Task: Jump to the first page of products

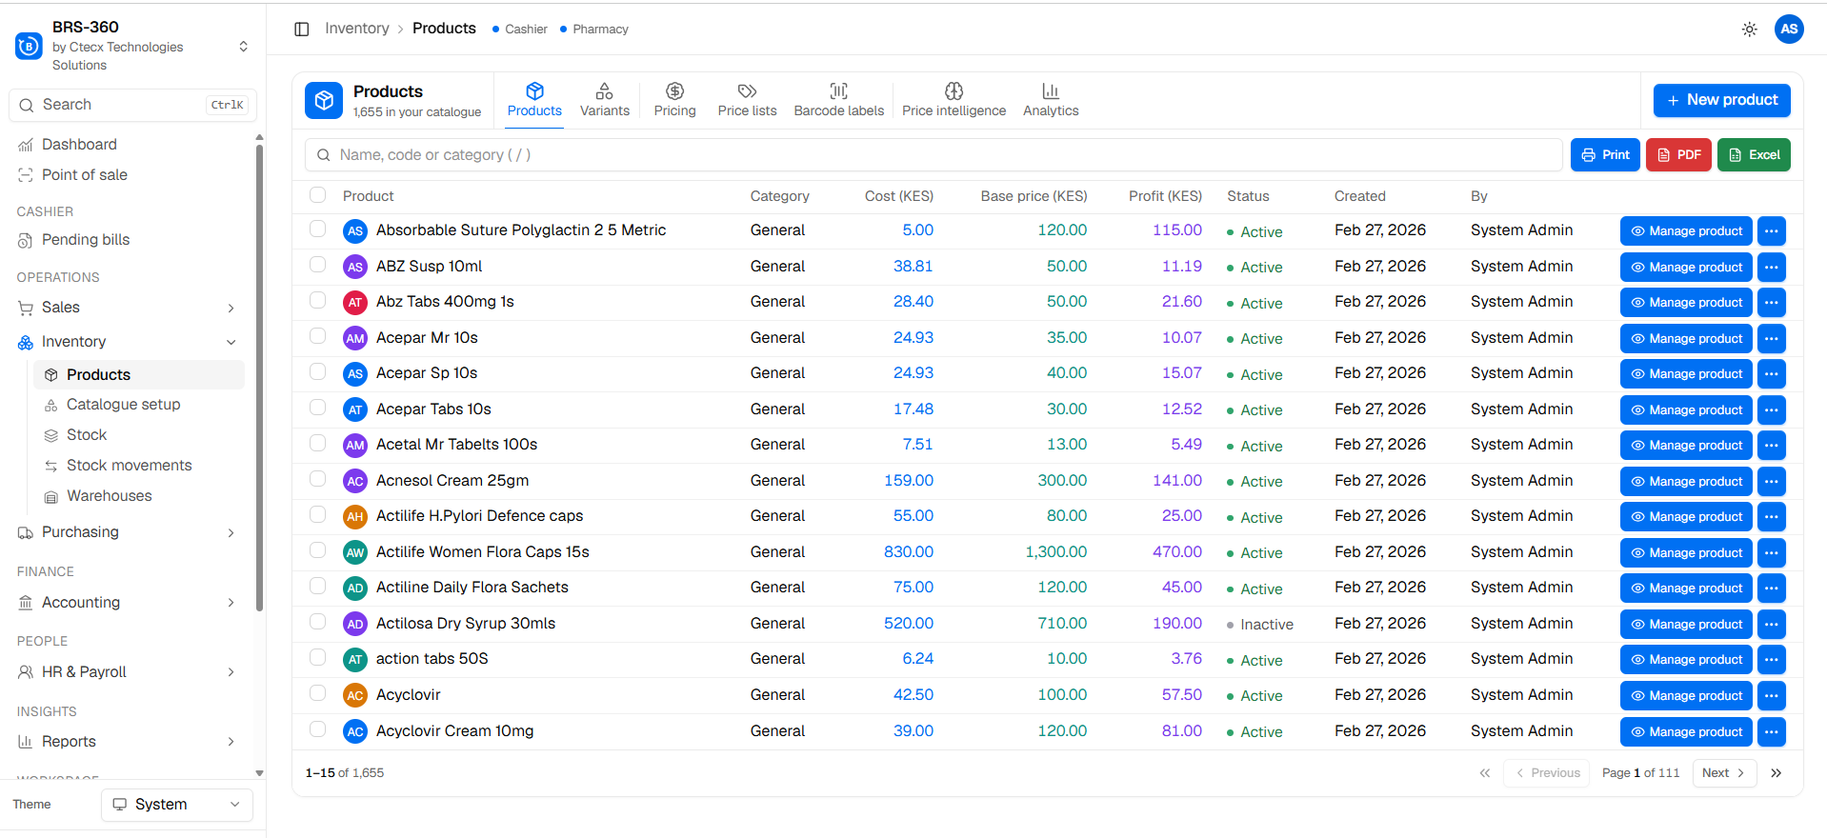Action: (x=1485, y=773)
